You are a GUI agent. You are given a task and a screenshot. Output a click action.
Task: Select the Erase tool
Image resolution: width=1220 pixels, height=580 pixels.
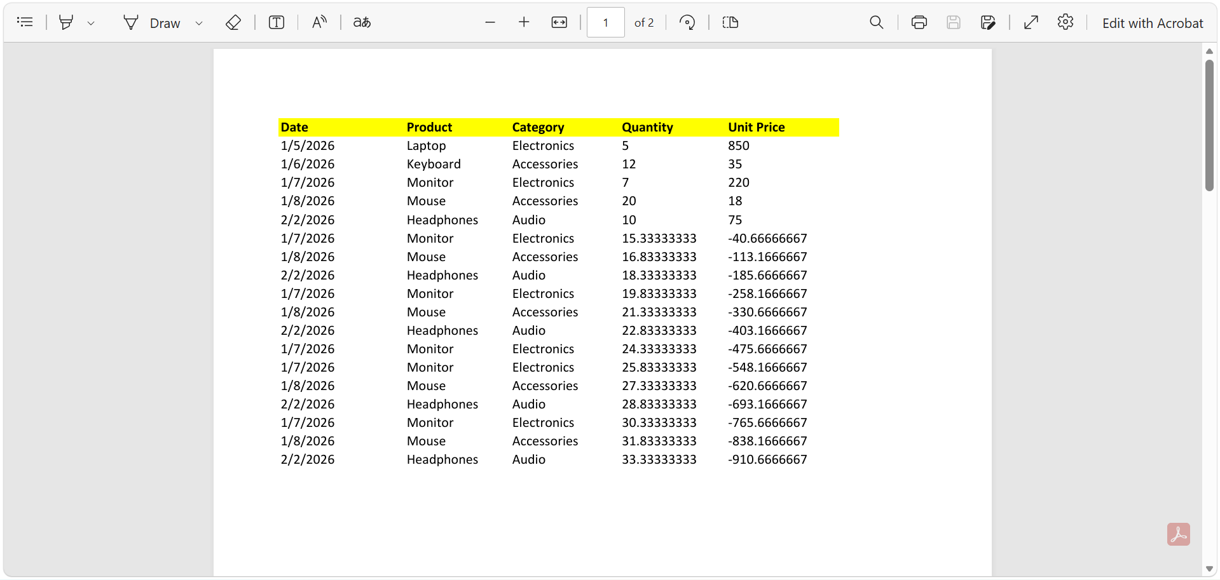pos(233,22)
